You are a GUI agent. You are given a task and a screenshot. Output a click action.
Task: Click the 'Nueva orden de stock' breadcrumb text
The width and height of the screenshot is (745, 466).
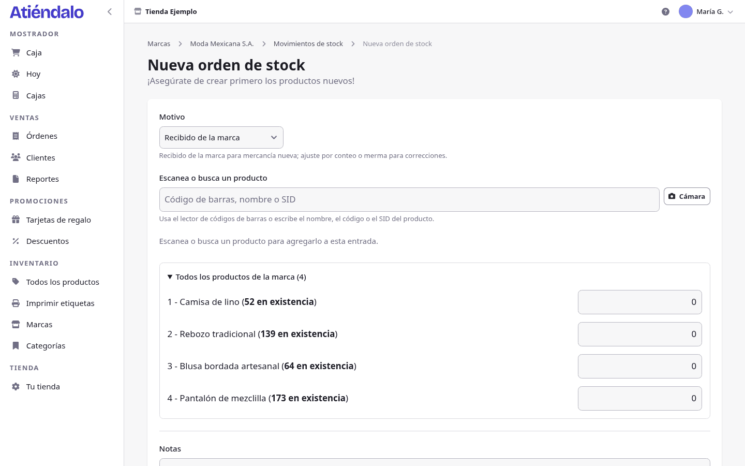pyautogui.click(x=397, y=43)
